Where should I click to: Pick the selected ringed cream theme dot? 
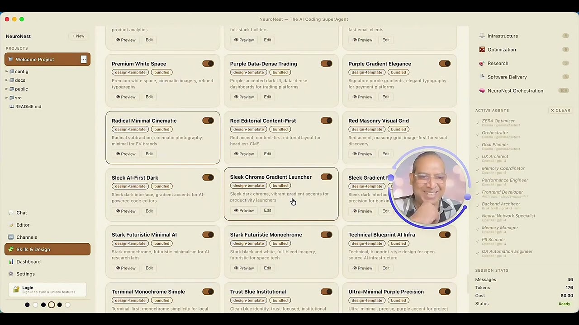[52, 305]
